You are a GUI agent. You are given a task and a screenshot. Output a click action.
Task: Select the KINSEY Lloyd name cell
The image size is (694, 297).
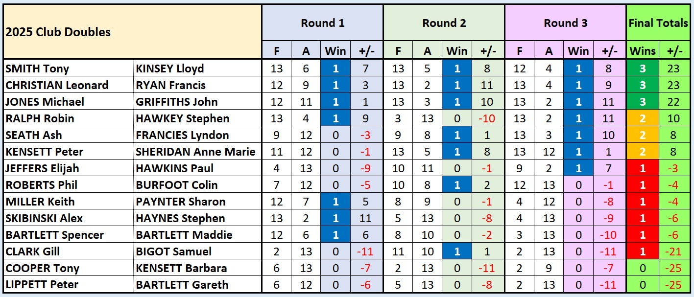(x=169, y=69)
